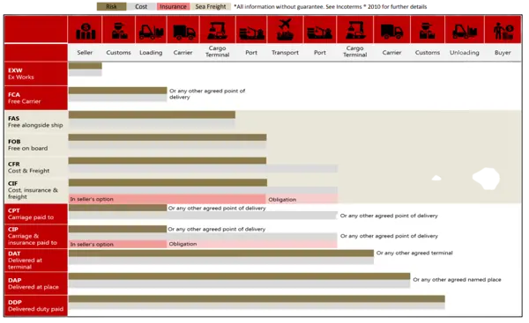
Task: Select the Unloading forklift icon
Action: [465, 32]
